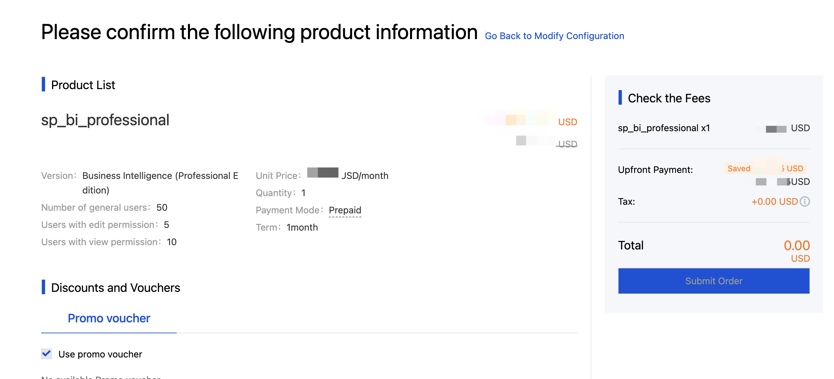Click the Discounts and Vouchers heading
This screenshot has width=834, height=379.
[115, 288]
